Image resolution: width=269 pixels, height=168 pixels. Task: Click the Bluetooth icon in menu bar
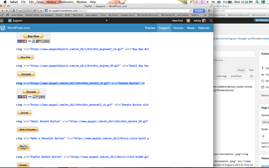(x=207, y=2)
